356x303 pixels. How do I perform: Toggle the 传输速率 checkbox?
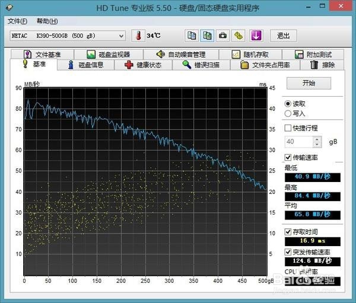pos(288,157)
